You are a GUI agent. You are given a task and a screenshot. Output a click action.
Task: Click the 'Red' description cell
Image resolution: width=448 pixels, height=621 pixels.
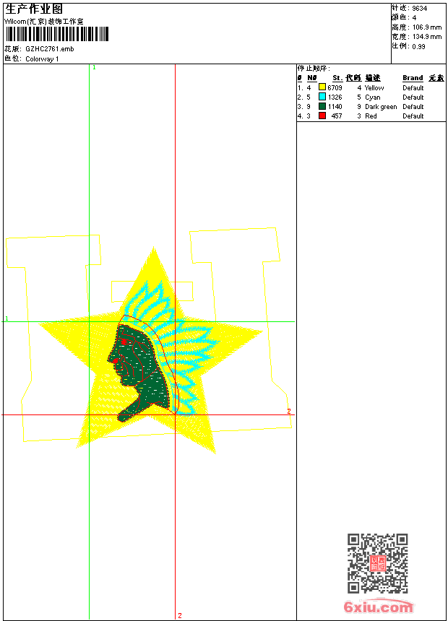(x=371, y=116)
